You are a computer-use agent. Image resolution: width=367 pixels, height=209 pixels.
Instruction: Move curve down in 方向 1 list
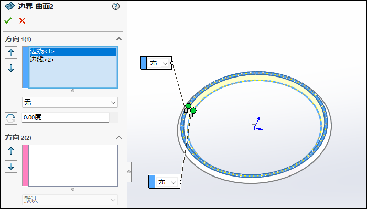[11, 68]
